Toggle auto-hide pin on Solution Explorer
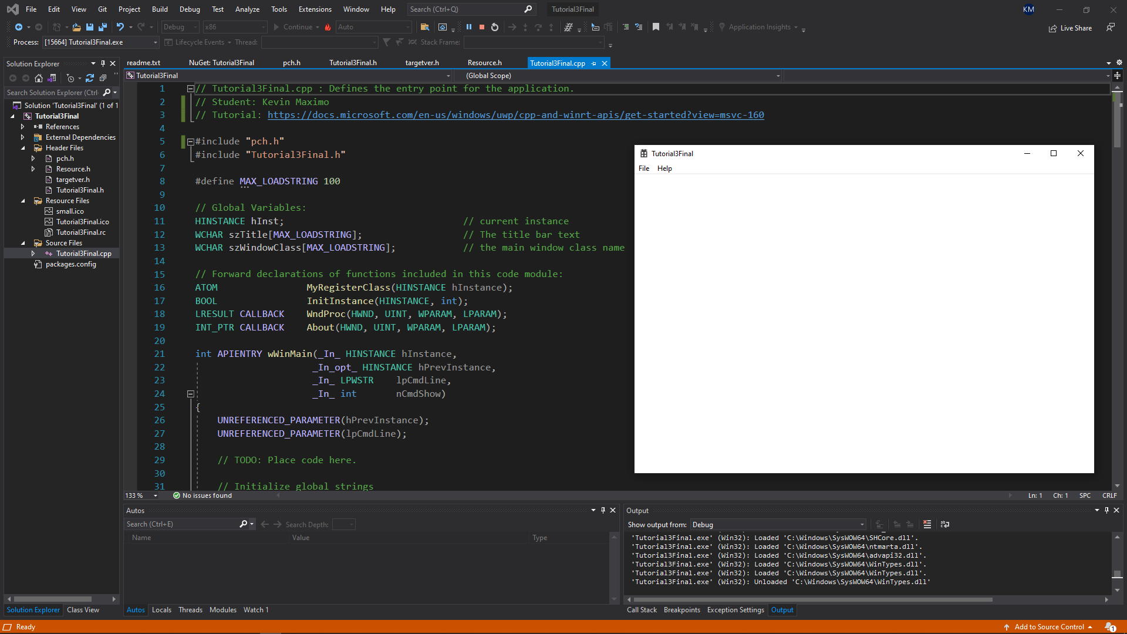Screen dimensions: 1127x634 pos(103,63)
